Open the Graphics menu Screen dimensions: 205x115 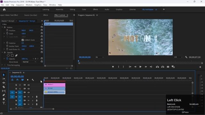click(38, 5)
